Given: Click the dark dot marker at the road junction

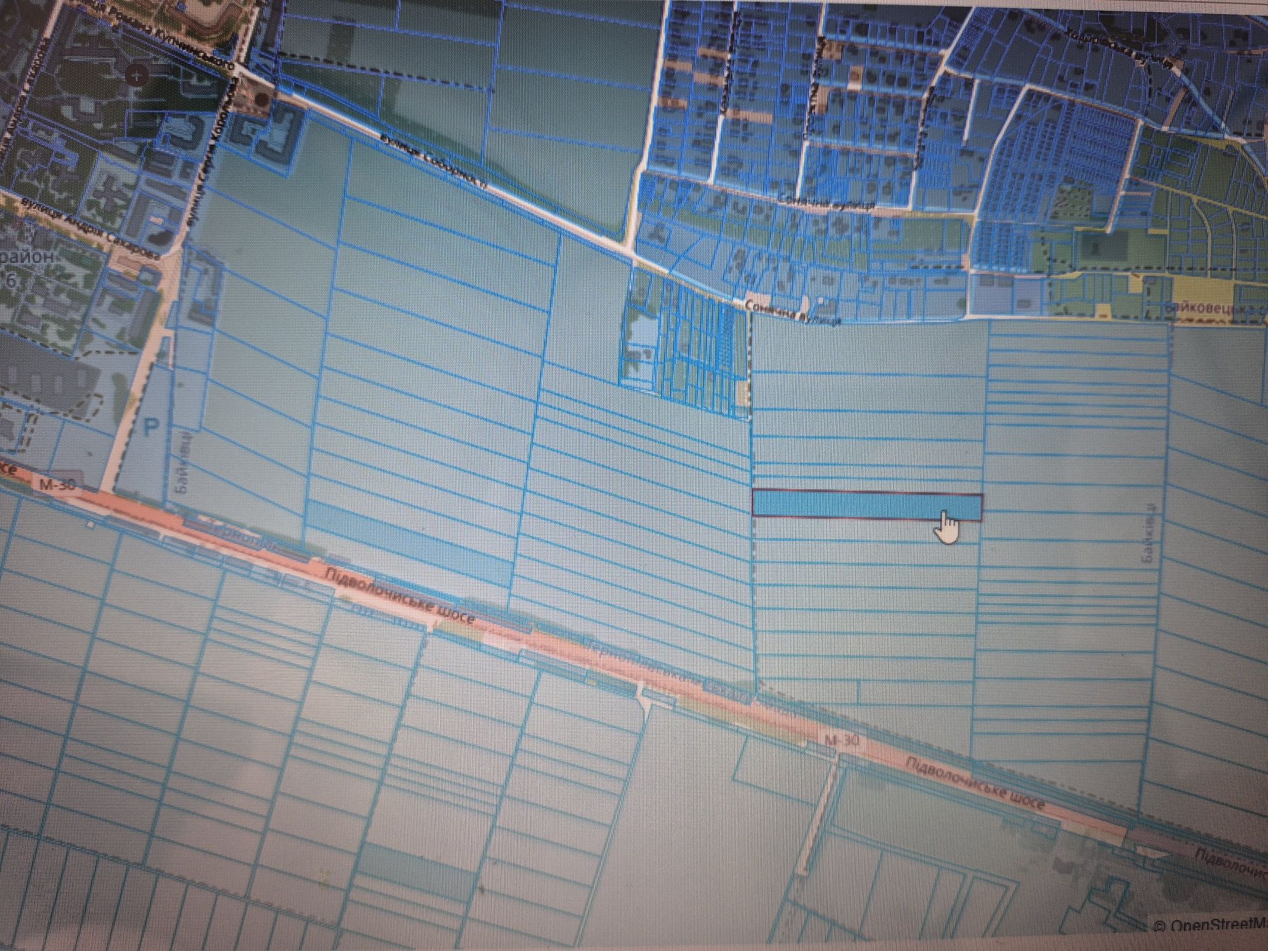Looking at the screenshot, I should 261,99.
